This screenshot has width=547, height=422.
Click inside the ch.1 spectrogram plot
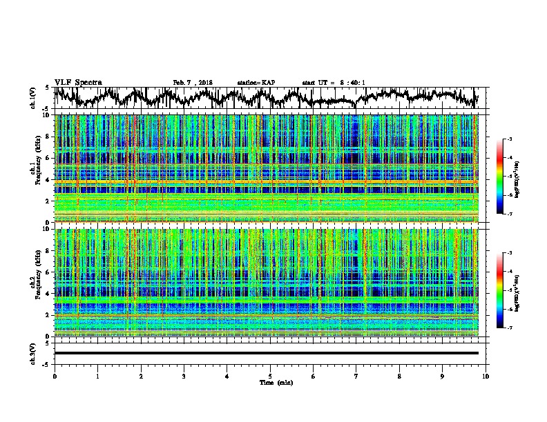267,168
